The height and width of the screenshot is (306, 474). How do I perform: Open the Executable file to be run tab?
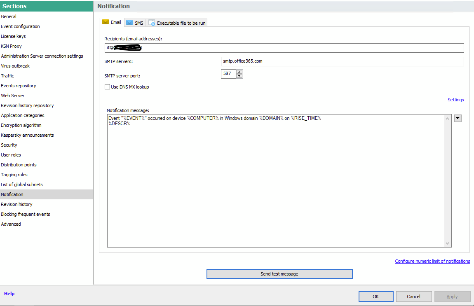coord(177,23)
